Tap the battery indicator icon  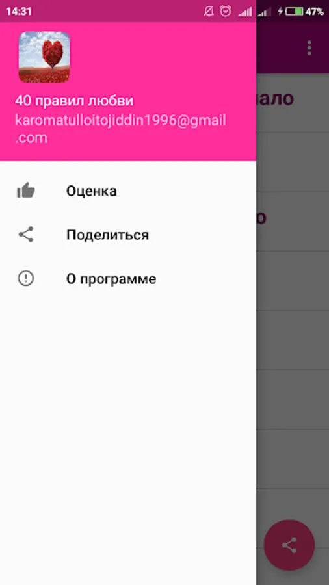click(x=295, y=12)
